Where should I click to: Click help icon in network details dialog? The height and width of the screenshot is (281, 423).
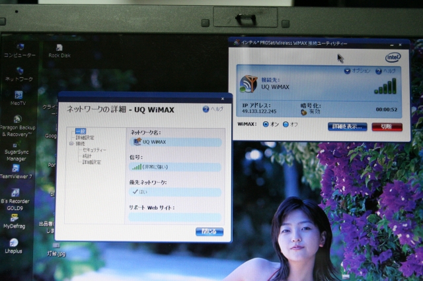click(x=206, y=109)
